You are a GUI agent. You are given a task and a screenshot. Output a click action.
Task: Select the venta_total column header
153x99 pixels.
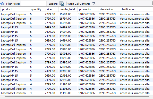[68, 9]
